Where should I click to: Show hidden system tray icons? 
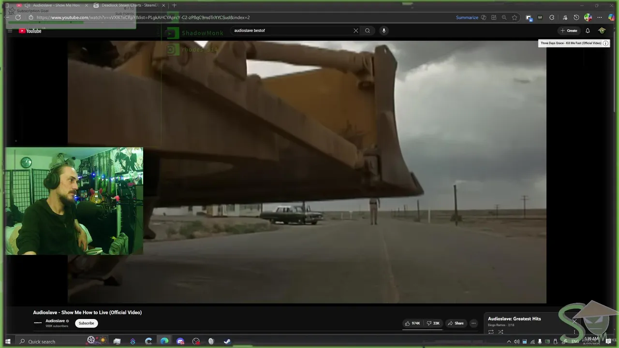[509, 342]
